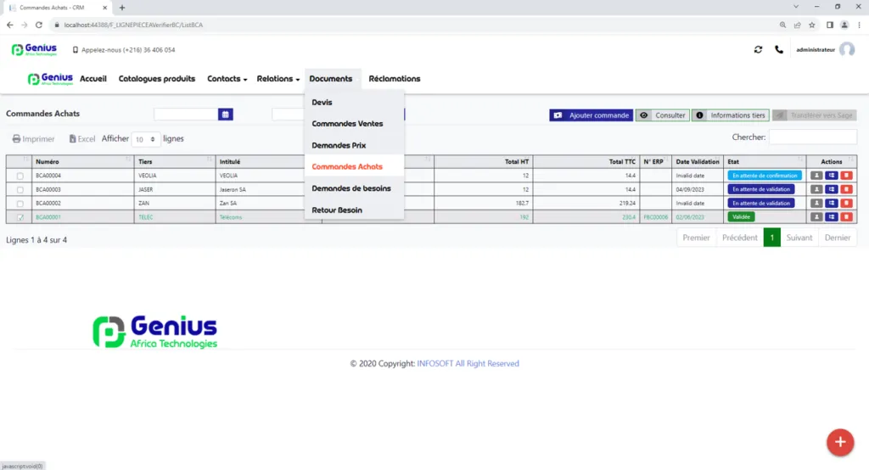This screenshot has width=869, height=470.
Task: Open the administrateur profile avatar
Action: pos(847,49)
